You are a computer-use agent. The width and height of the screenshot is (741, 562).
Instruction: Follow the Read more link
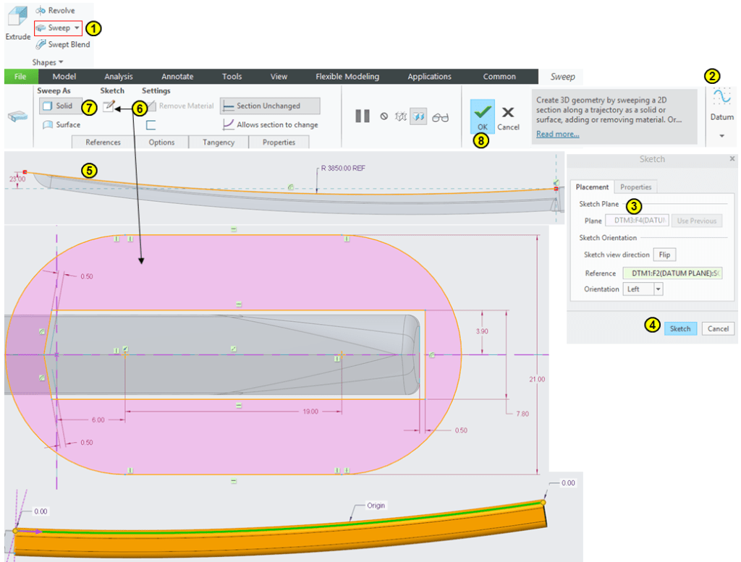click(x=557, y=135)
